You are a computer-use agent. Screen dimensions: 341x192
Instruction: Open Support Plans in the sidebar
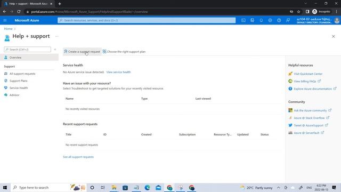point(18,81)
